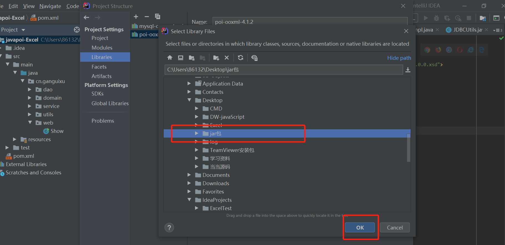505x245 pixels.
Task: Run project with IDEA Run icon
Action: pos(426,18)
